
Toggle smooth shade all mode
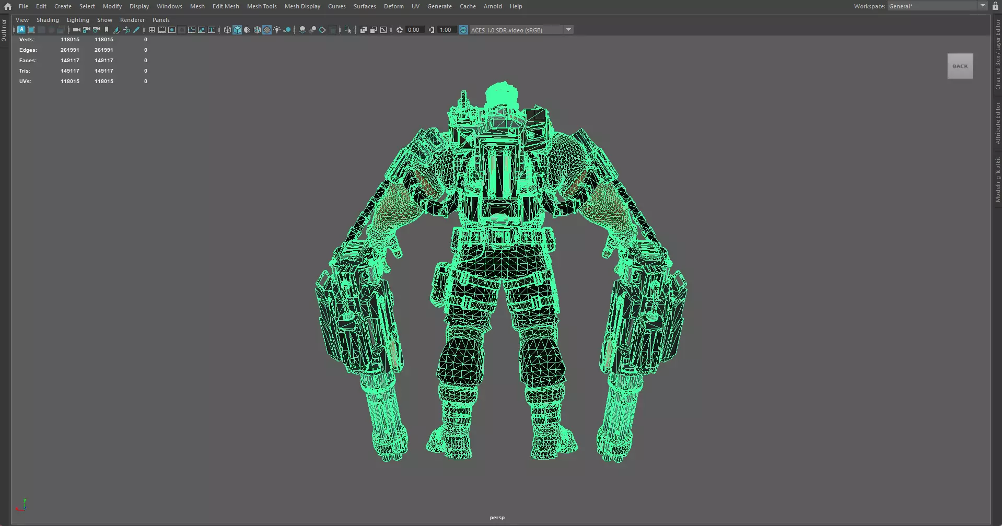pyautogui.click(x=237, y=30)
